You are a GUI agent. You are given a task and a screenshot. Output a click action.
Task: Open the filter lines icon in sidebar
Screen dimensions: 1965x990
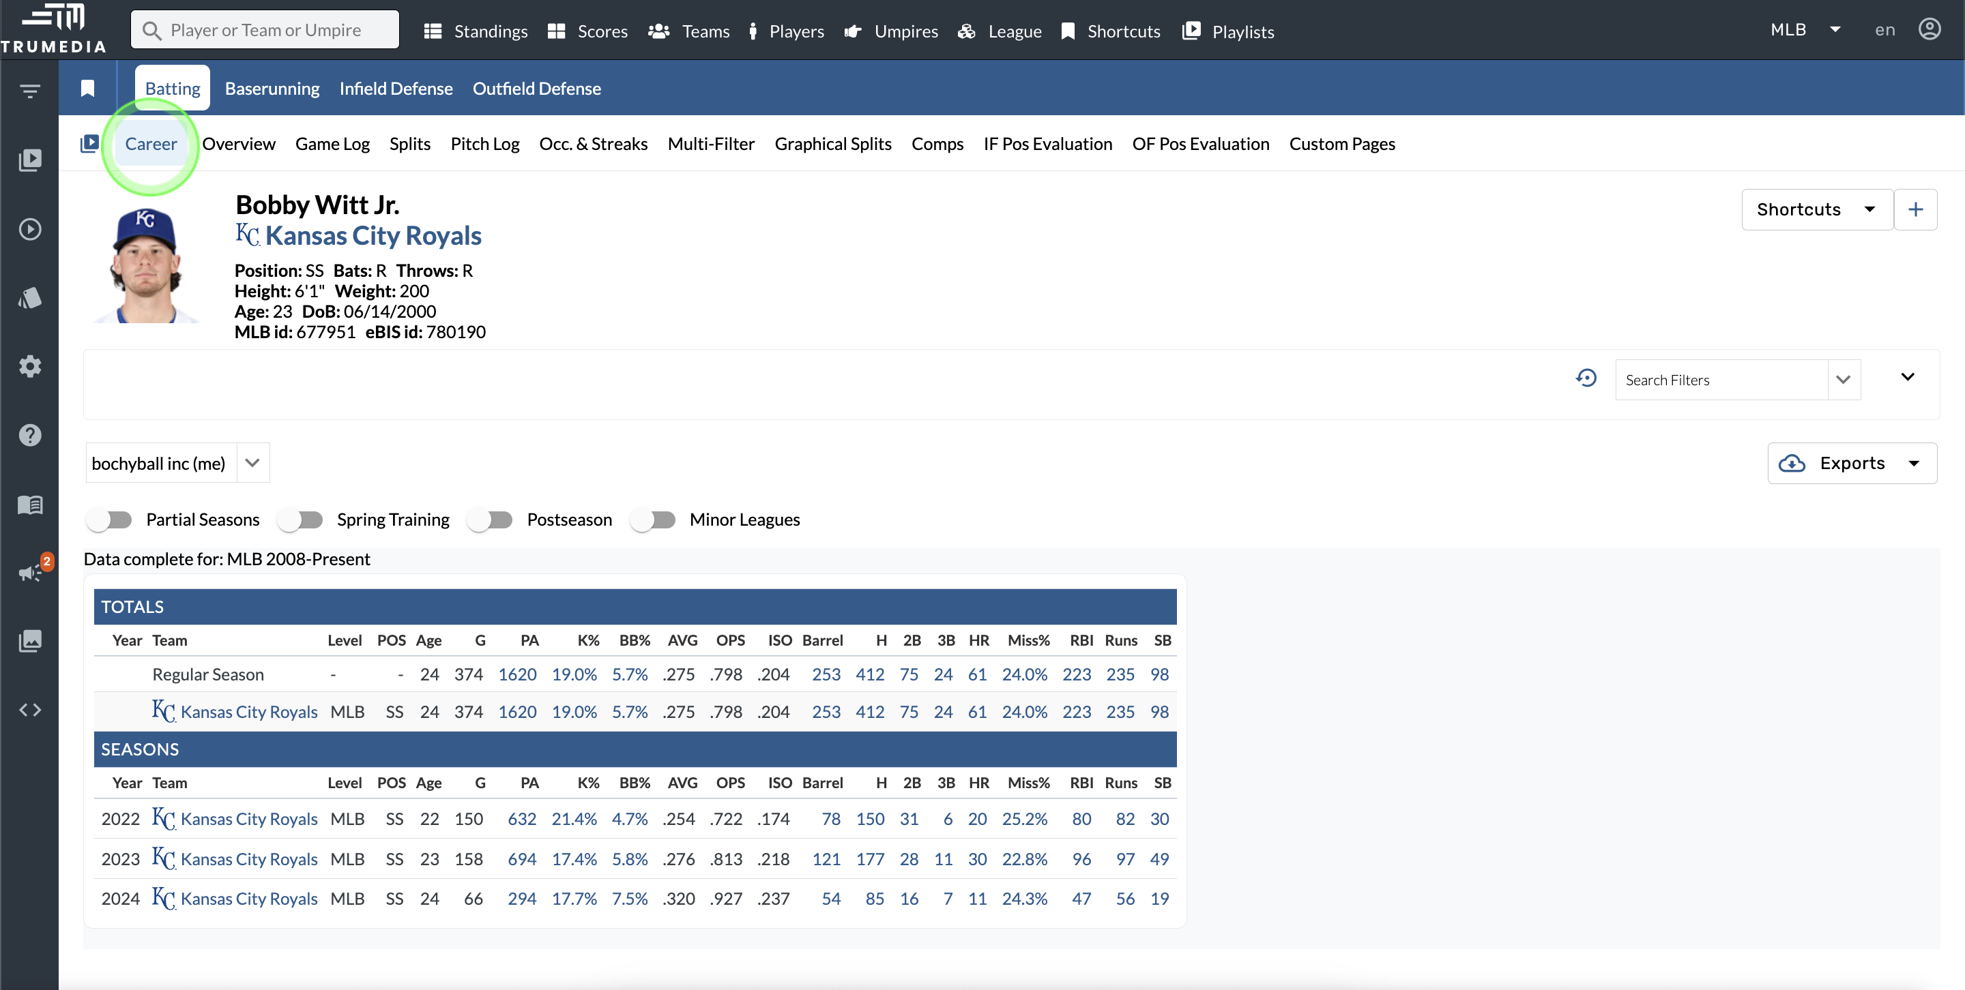coord(30,91)
